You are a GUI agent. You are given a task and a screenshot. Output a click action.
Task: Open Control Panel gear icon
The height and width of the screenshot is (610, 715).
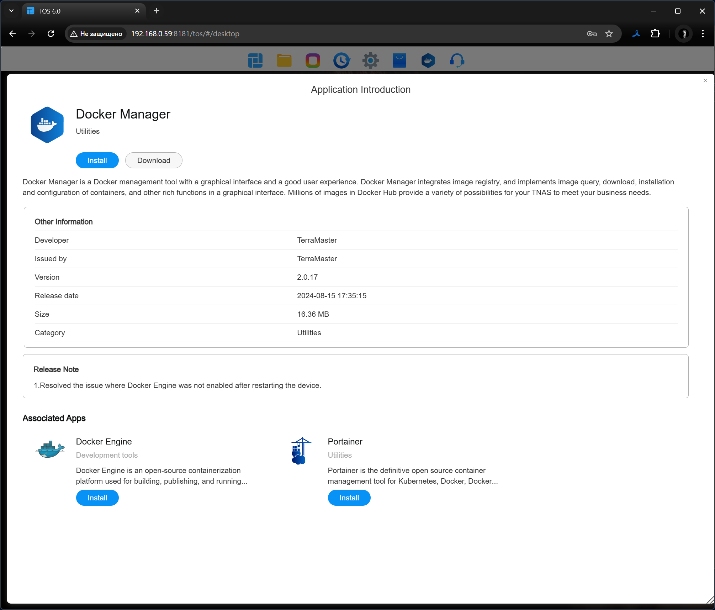pos(370,61)
